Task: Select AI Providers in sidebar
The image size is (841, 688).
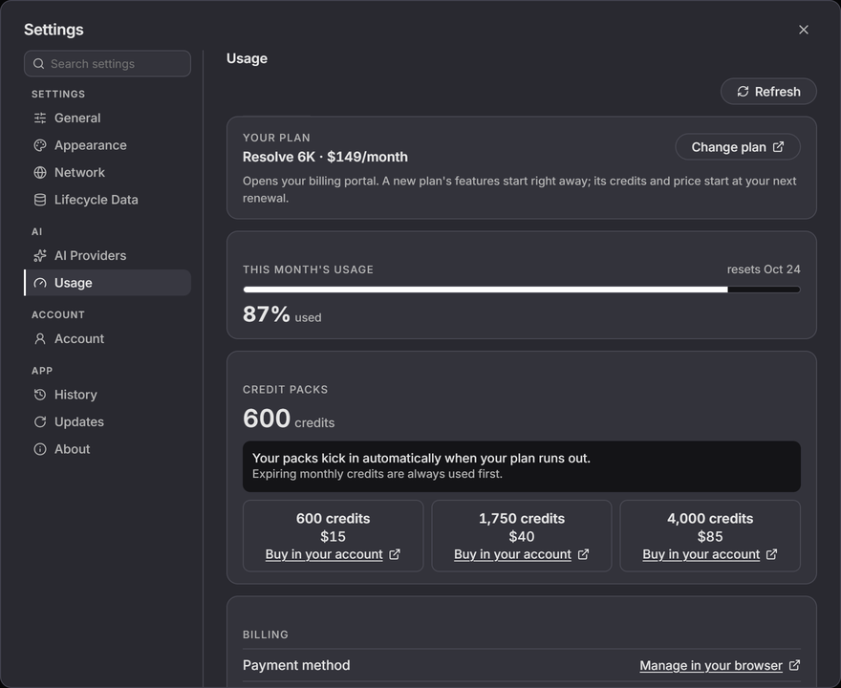Action: tap(107, 256)
